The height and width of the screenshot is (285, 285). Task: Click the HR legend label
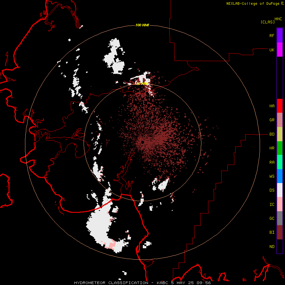[272, 148]
